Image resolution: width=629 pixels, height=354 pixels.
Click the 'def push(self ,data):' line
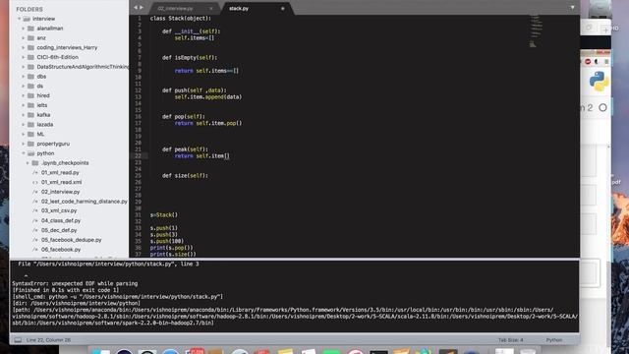(x=195, y=90)
